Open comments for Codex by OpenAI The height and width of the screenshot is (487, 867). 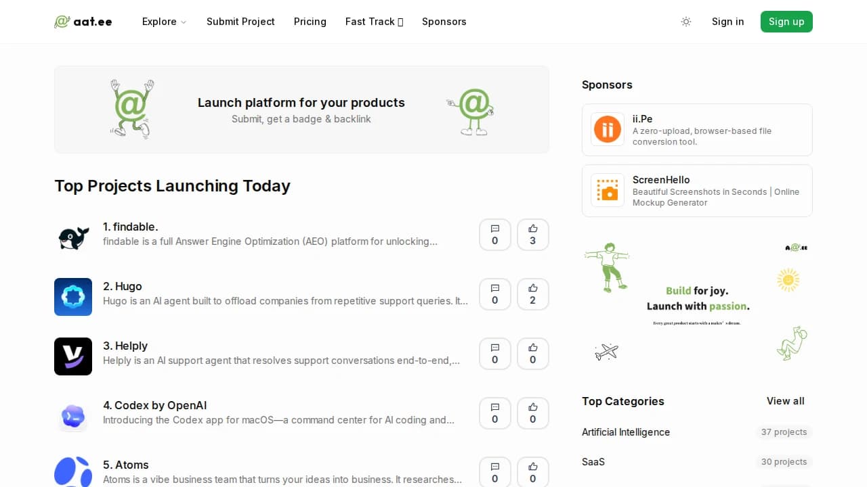[x=495, y=413]
